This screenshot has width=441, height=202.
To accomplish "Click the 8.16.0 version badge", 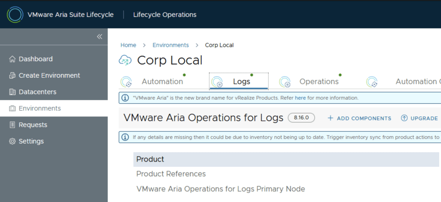I will coord(301,118).
